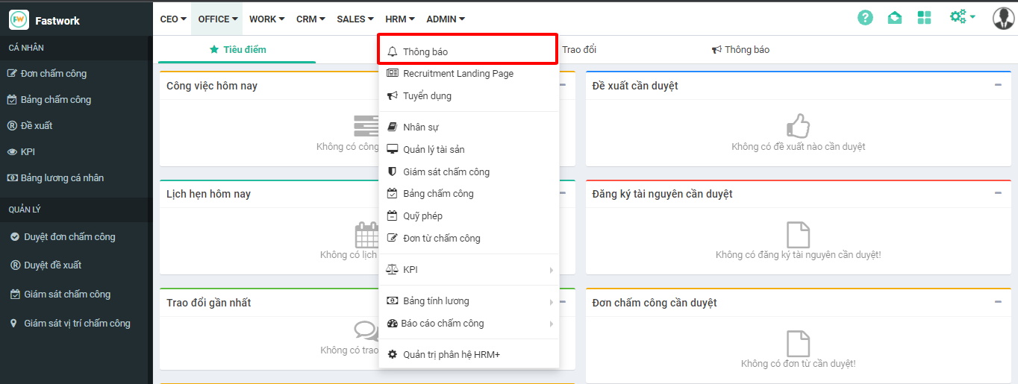Collapse Đăng ký tài nguyên cần duyệt panel
Viewport: 1018px width, 384px height.
pos(998,193)
